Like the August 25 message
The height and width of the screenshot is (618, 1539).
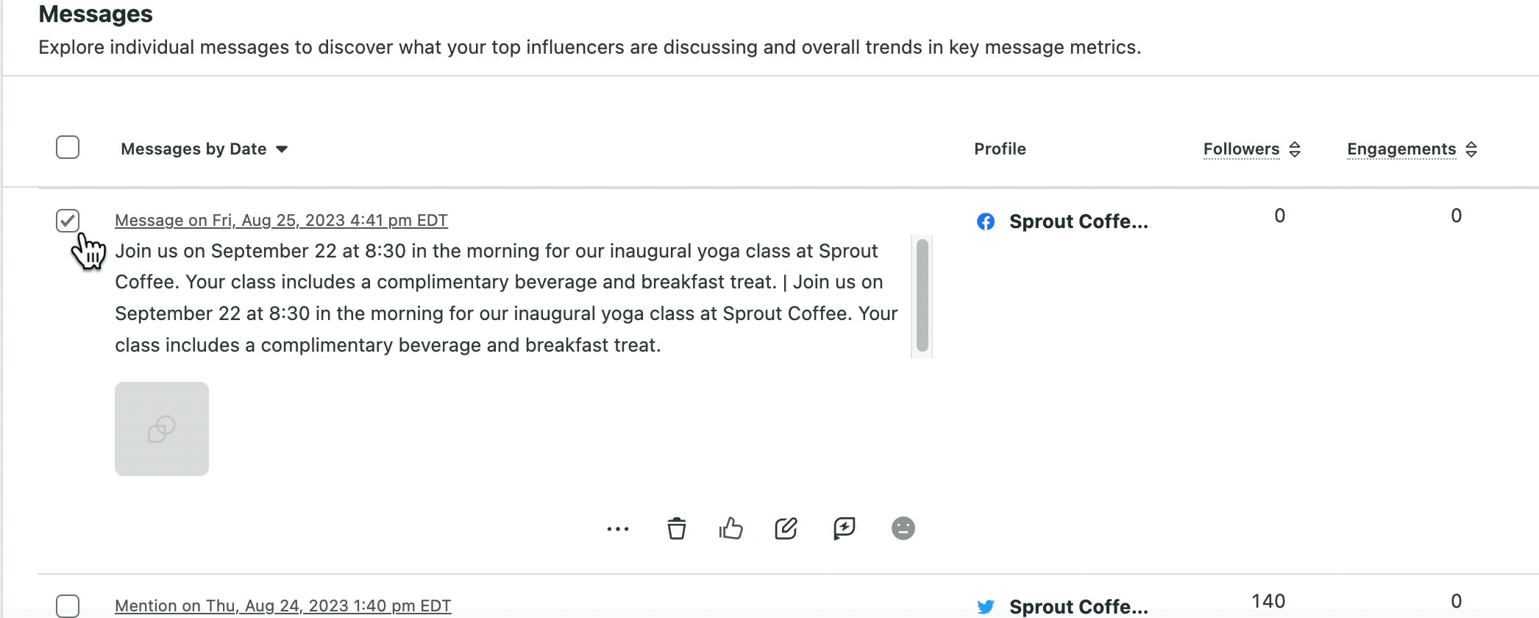tap(732, 528)
